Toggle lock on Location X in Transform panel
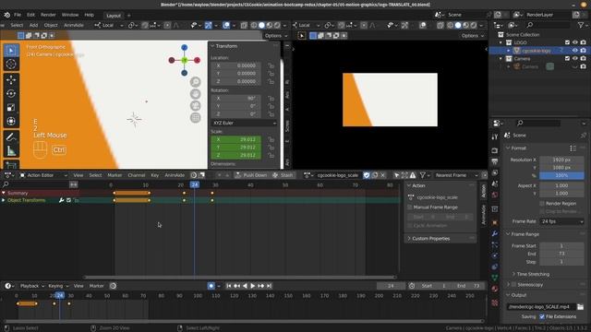 271,65
